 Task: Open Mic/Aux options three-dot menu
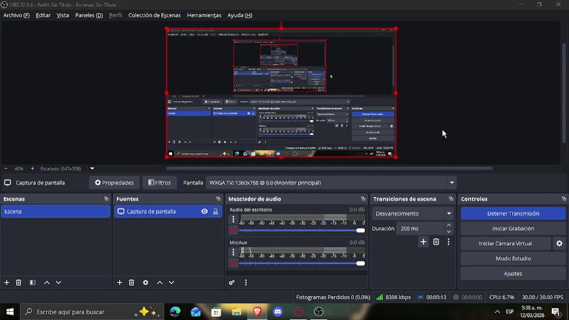point(233,252)
